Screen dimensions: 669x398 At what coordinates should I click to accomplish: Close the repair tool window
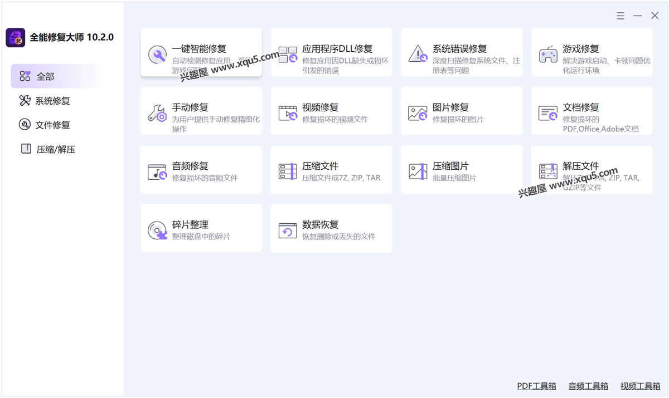click(x=655, y=16)
